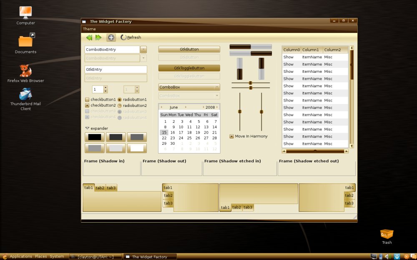Click the disabled ComboBoxEntry dropdown arrow
This screenshot has width=417, height=260.
[143, 58]
